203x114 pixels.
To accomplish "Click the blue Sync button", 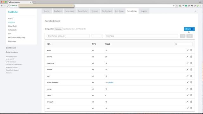I will tap(189, 29).
